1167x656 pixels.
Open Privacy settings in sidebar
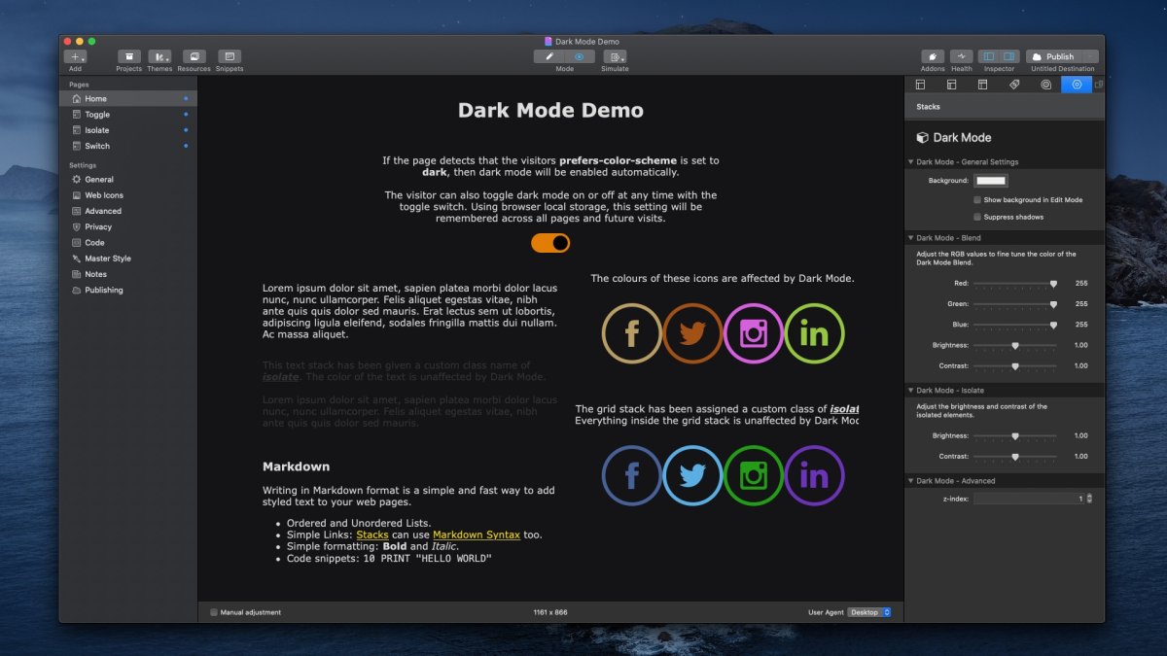pos(128,226)
